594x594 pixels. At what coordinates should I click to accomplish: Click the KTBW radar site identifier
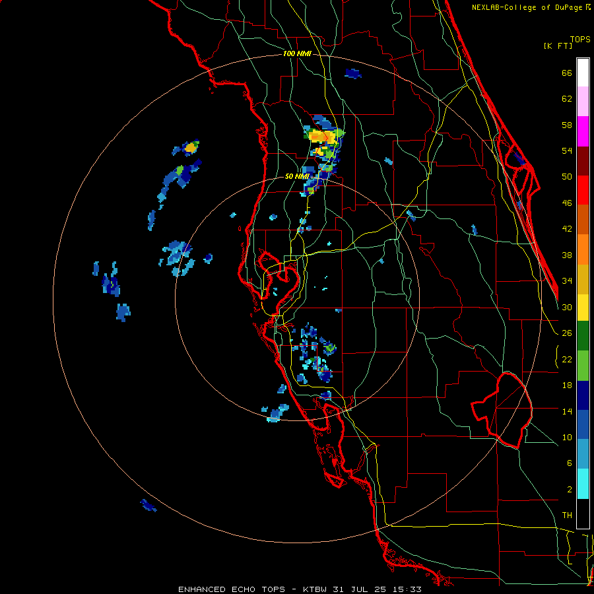point(314,589)
